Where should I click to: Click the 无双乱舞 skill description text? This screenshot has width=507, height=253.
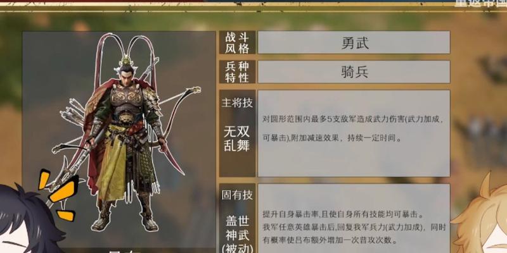(x=352, y=128)
